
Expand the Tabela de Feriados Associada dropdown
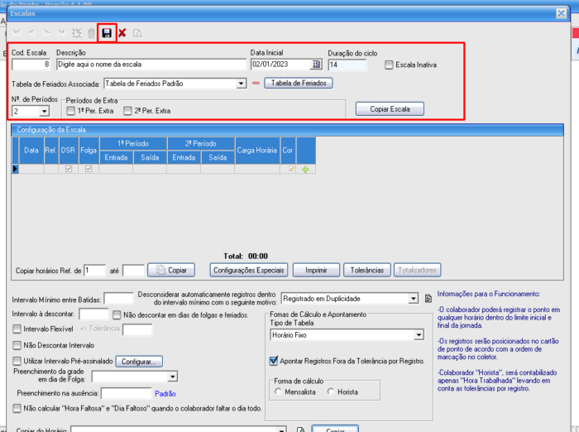(240, 84)
